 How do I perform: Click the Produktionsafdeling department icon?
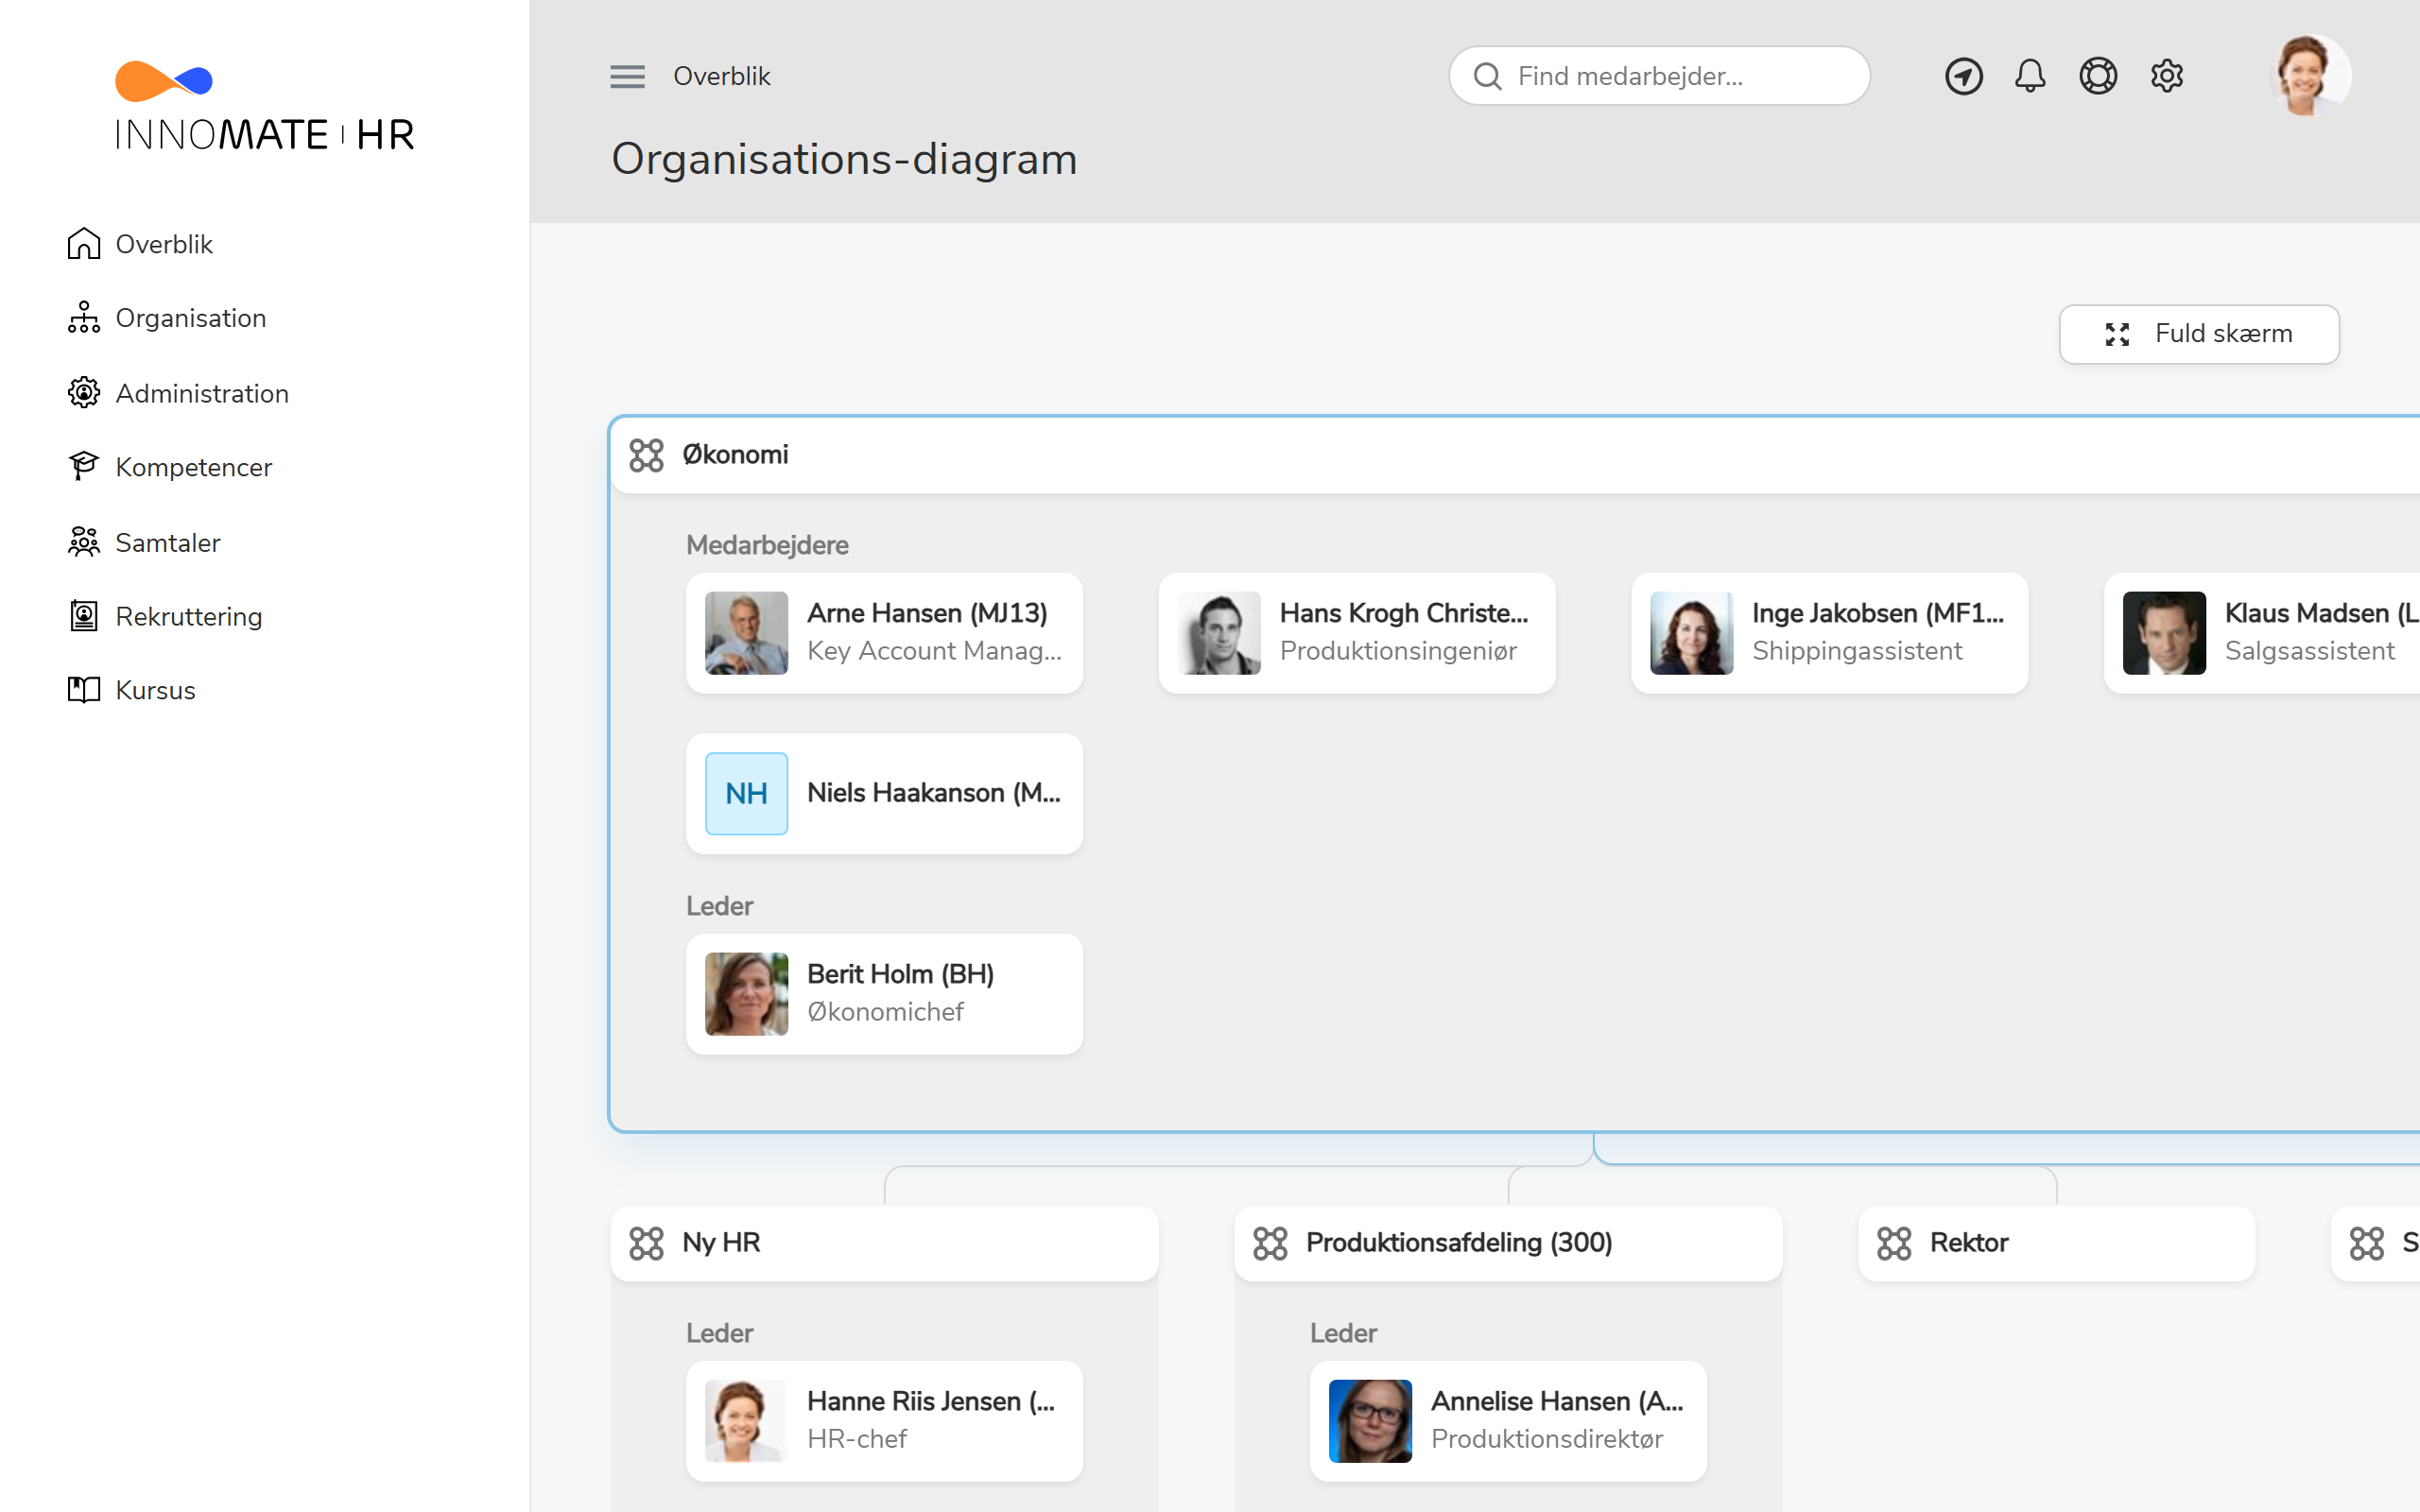[x=1270, y=1243]
